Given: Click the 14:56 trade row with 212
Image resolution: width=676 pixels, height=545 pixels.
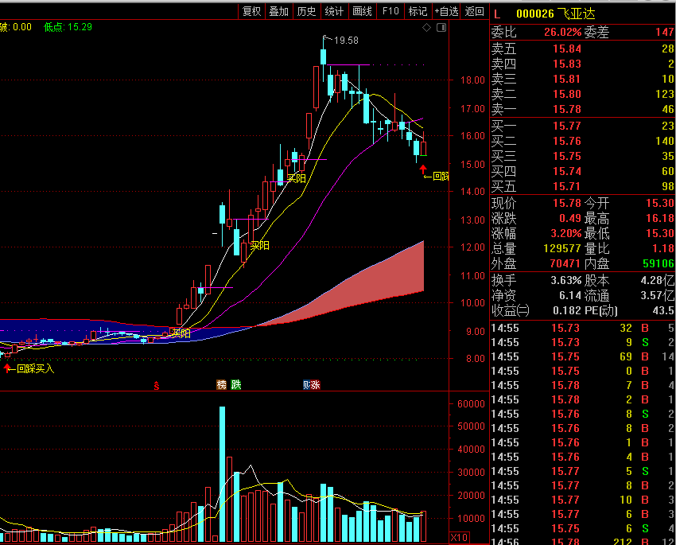Looking at the screenshot, I should [x=583, y=541].
